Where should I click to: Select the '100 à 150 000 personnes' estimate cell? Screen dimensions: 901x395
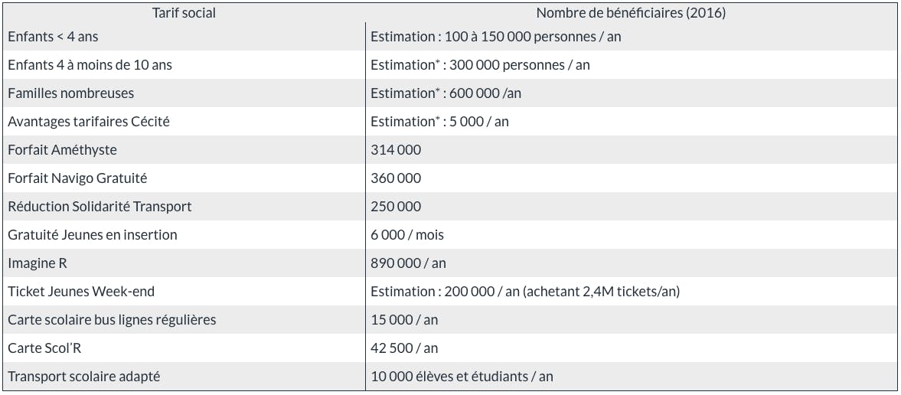[x=632, y=36]
